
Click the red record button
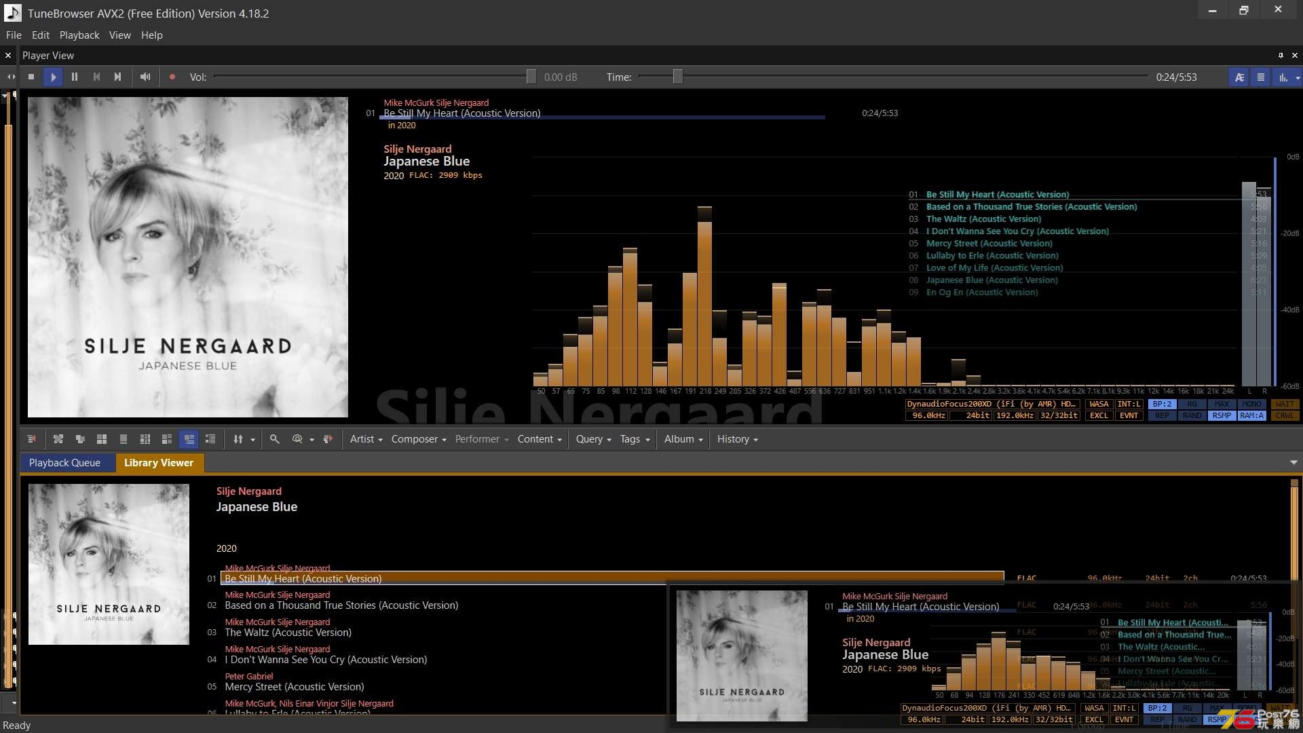172,77
